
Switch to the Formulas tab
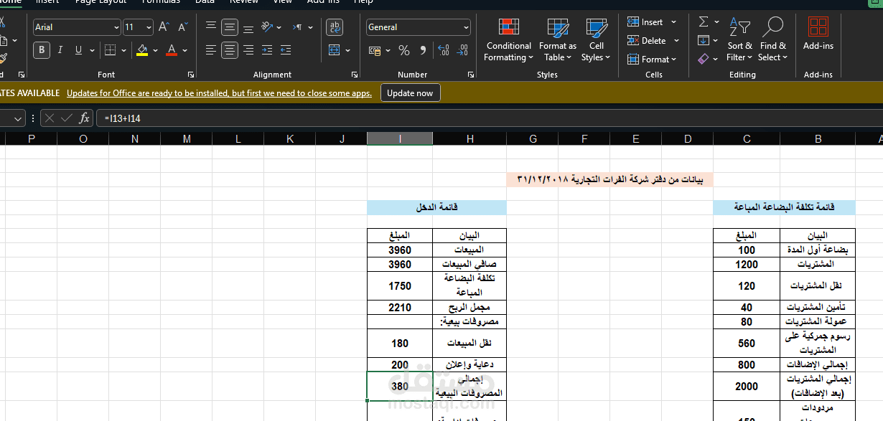pyautogui.click(x=161, y=2)
